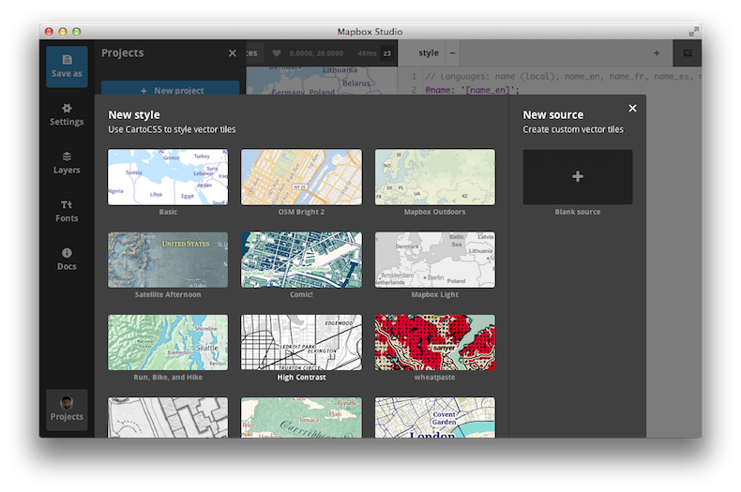Screen dimensions: 741x492
Task: Close the Projects panel
Action: pos(232,53)
